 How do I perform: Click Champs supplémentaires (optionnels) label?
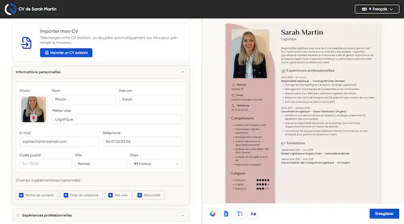[49, 180]
